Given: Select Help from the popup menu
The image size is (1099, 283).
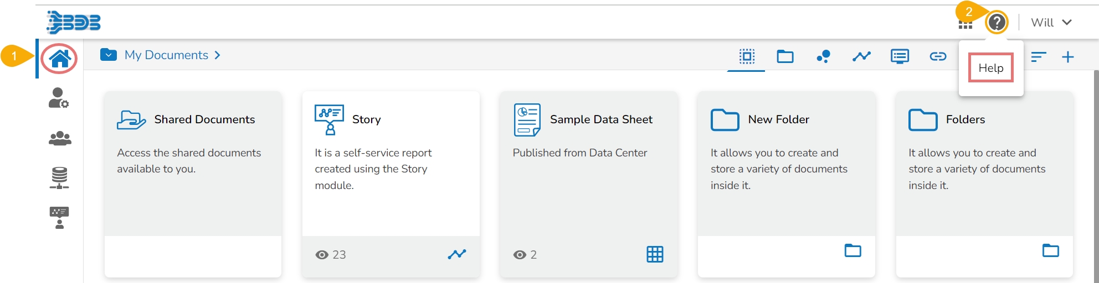Looking at the screenshot, I should click(990, 68).
